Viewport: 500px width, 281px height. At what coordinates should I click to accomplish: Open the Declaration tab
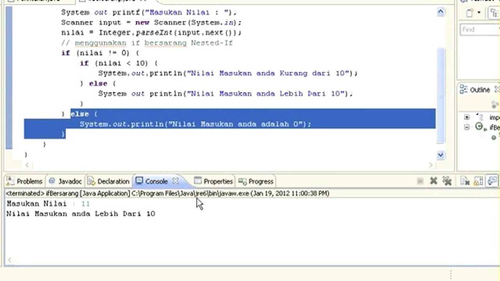[x=108, y=181]
